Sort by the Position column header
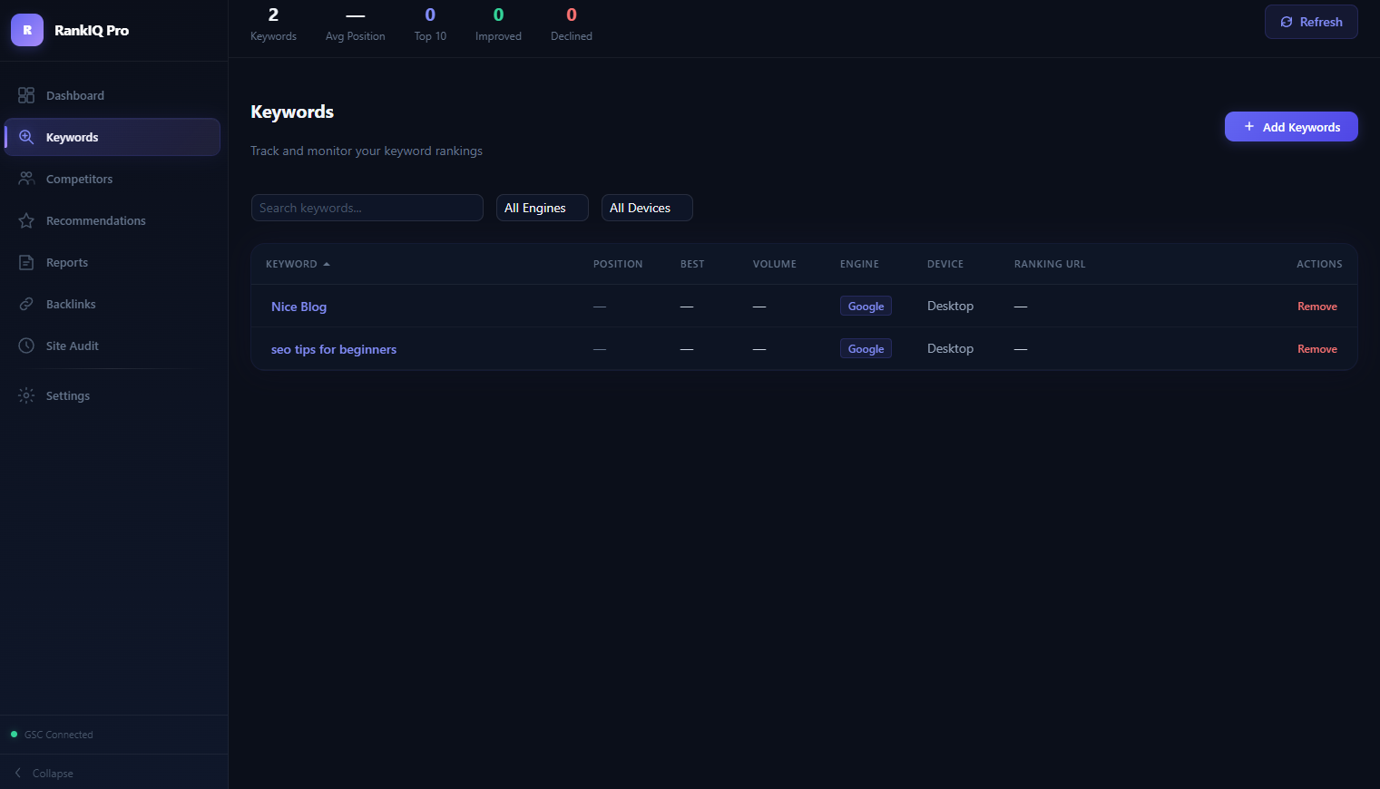 tap(617, 264)
